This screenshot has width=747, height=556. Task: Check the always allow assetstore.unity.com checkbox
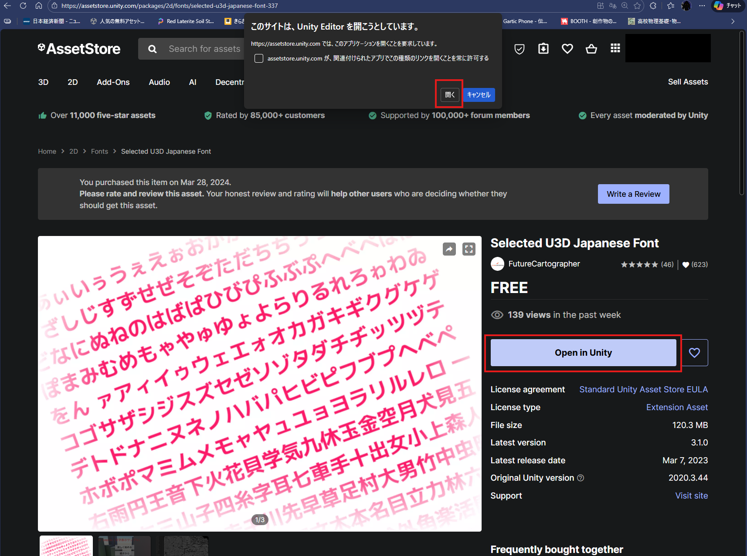(x=259, y=58)
